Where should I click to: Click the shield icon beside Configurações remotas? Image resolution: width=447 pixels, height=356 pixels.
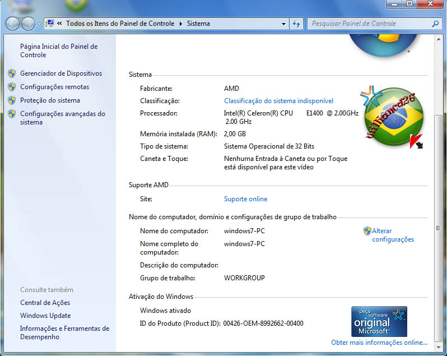point(12,87)
